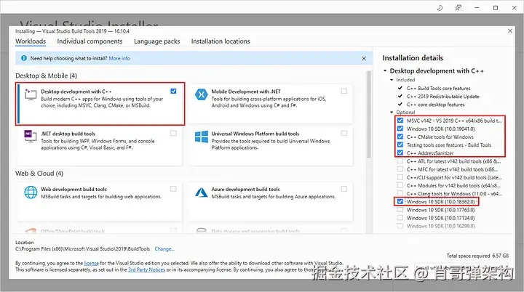Uncheck Windows 10 SDK (10.0.19041.0)

tap(400, 129)
